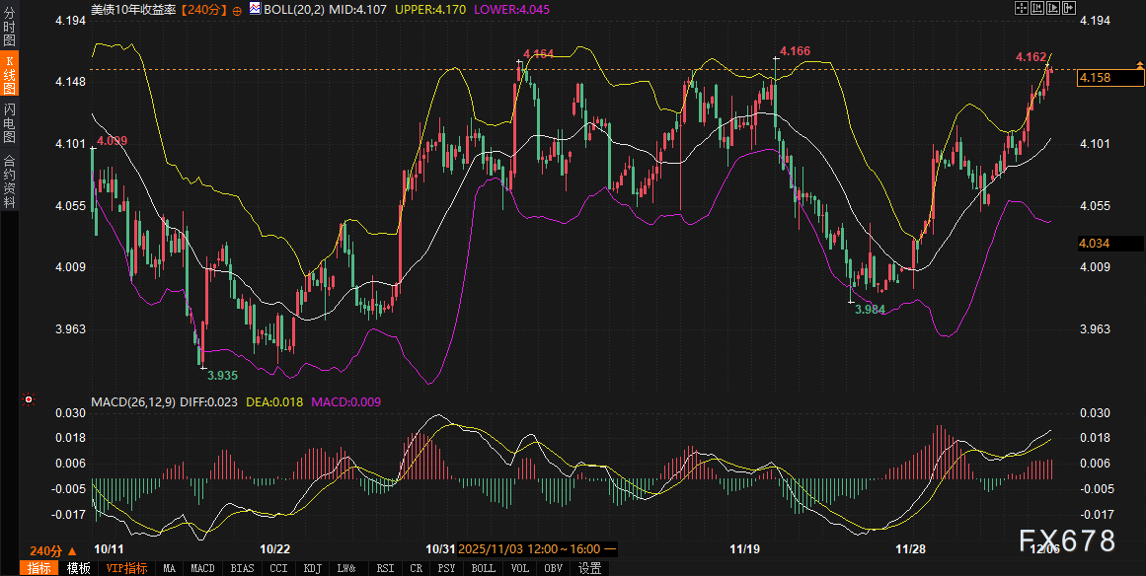This screenshot has width=1146, height=576.
Task: Switch to the 分时图 side tab
Action: point(9,27)
